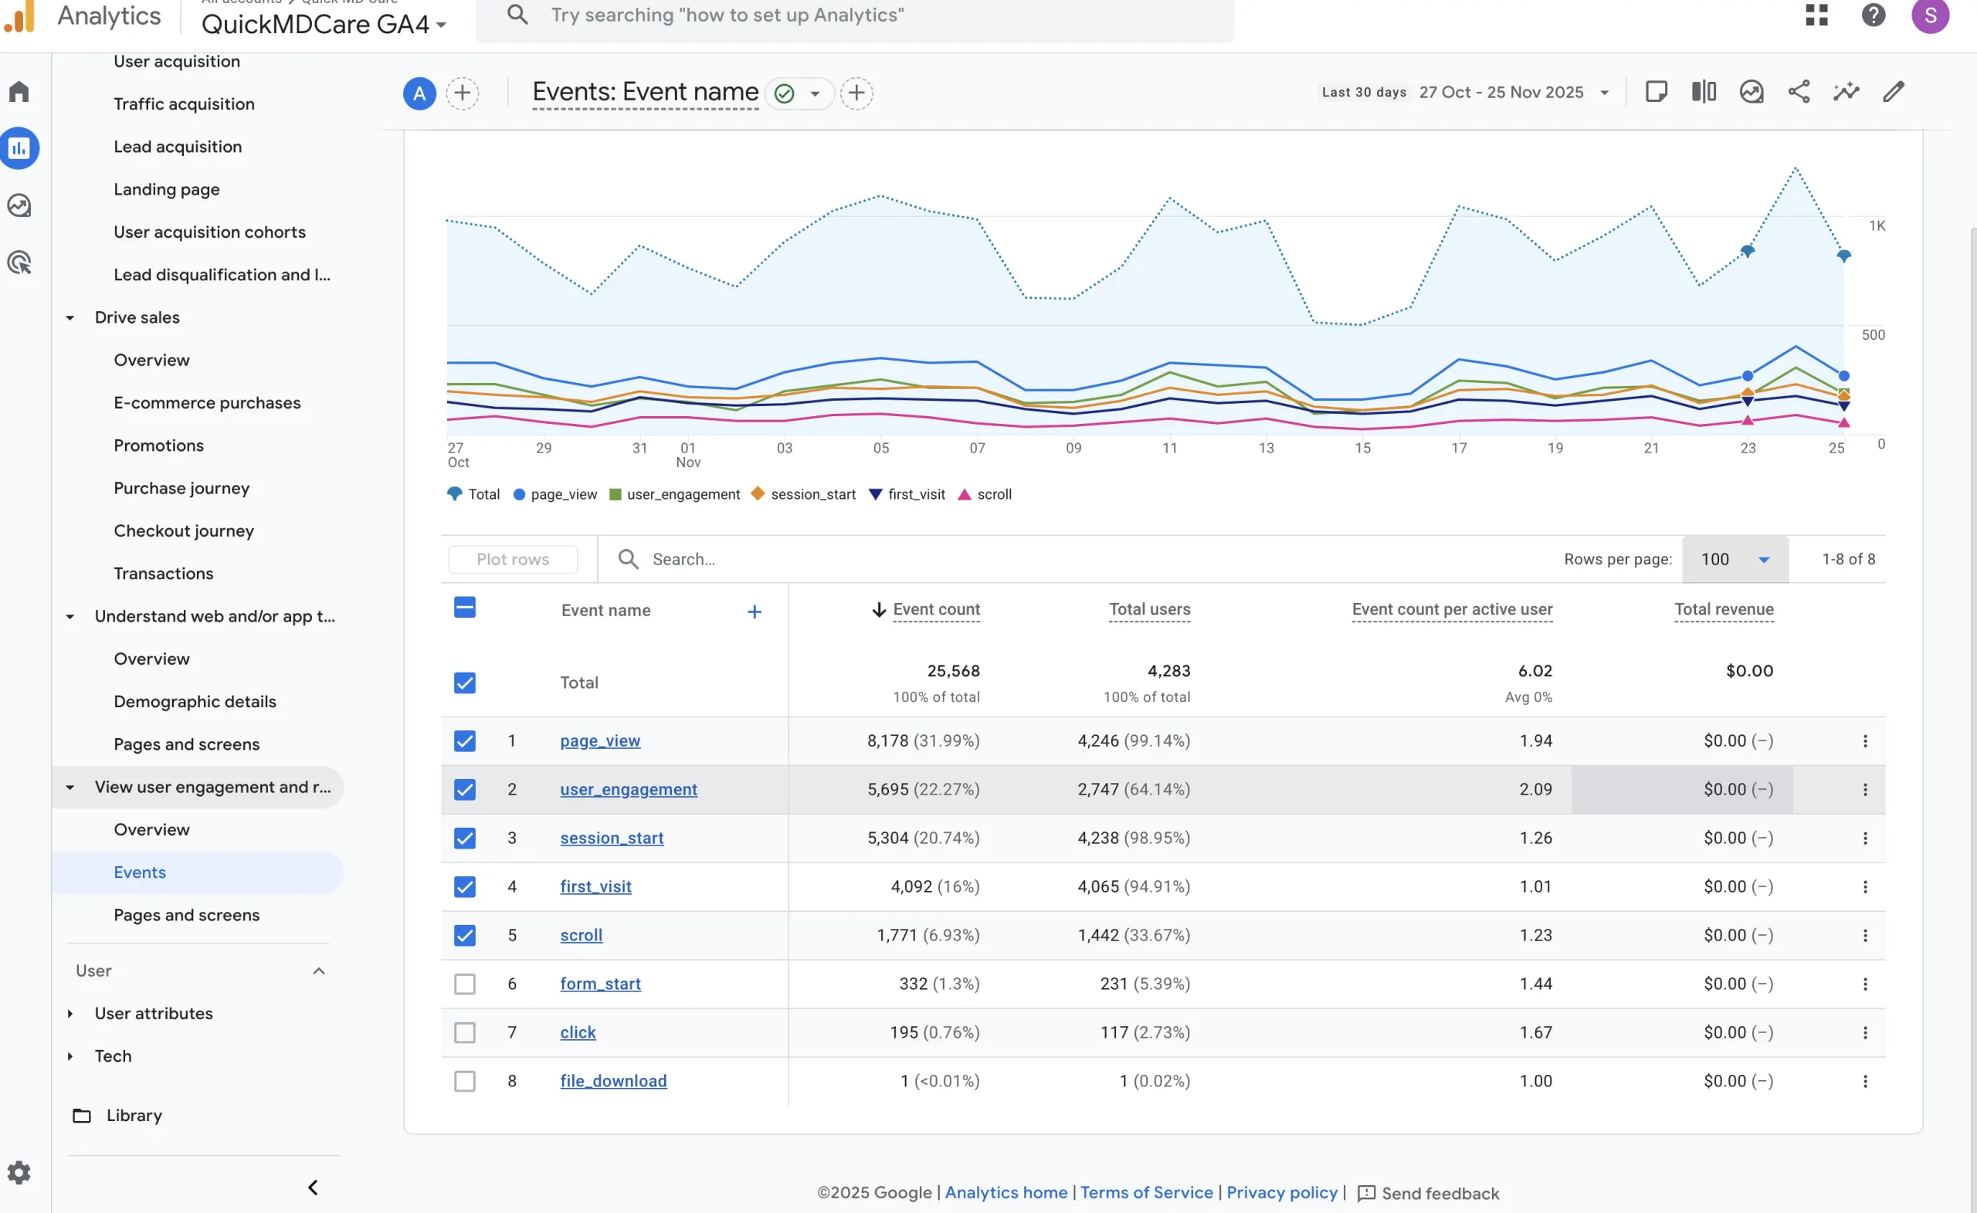
Task: Share this report using the share icon
Action: tap(1799, 91)
